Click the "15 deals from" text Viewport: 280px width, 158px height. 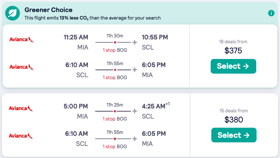[234, 111]
